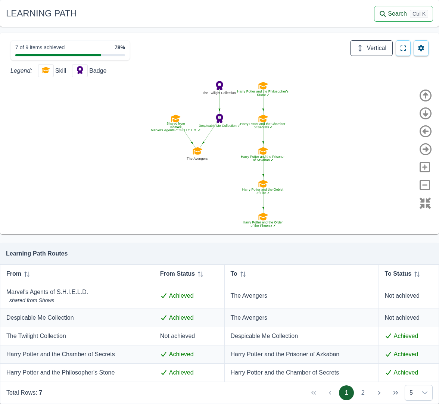Select Prisoner of Azkaban skill node

click(263, 151)
